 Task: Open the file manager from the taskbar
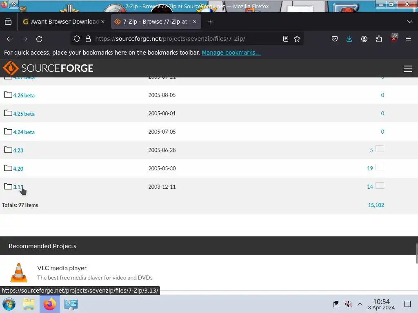pos(29,304)
